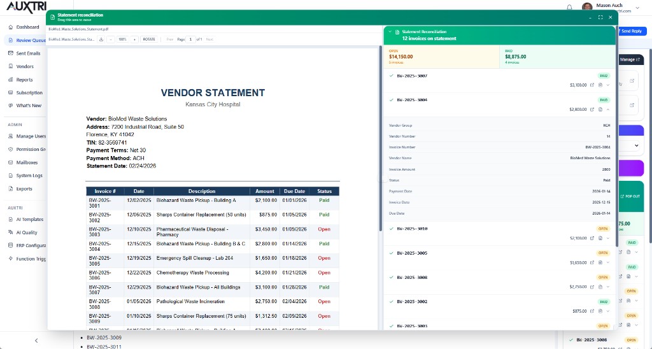The image size is (652, 349).
Task: Click the OPEN badge on BW-2025-3010 row
Action: click(604, 229)
